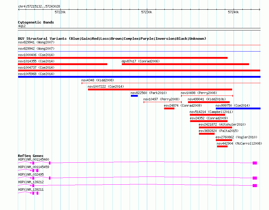Select the esv24874 red loss bar
This screenshot has height=210, width=269.
pyautogui.click(x=169, y=108)
